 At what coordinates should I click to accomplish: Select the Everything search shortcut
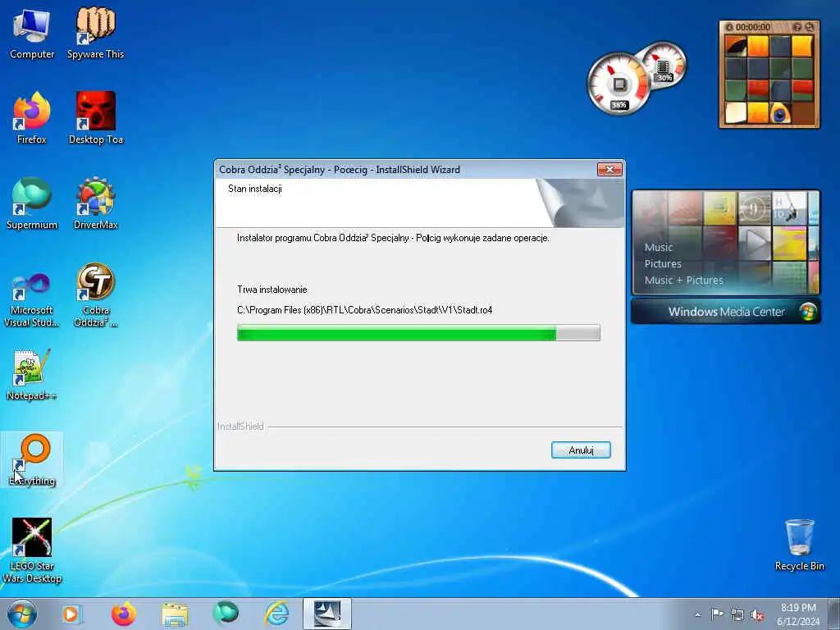(x=32, y=460)
